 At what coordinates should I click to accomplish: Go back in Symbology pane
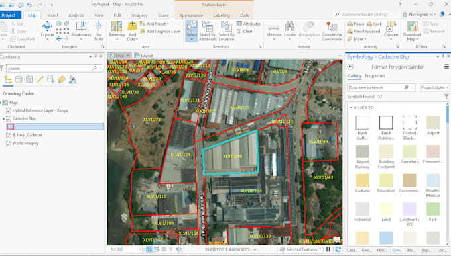[x=350, y=67]
